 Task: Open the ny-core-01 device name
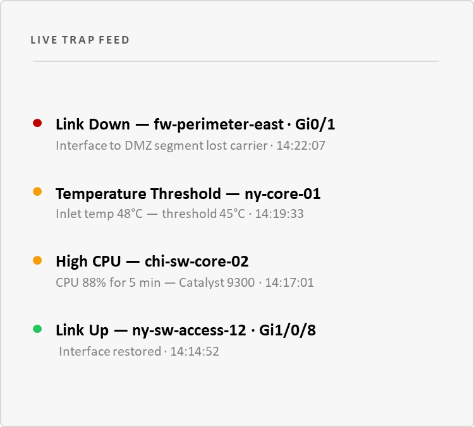pos(283,193)
